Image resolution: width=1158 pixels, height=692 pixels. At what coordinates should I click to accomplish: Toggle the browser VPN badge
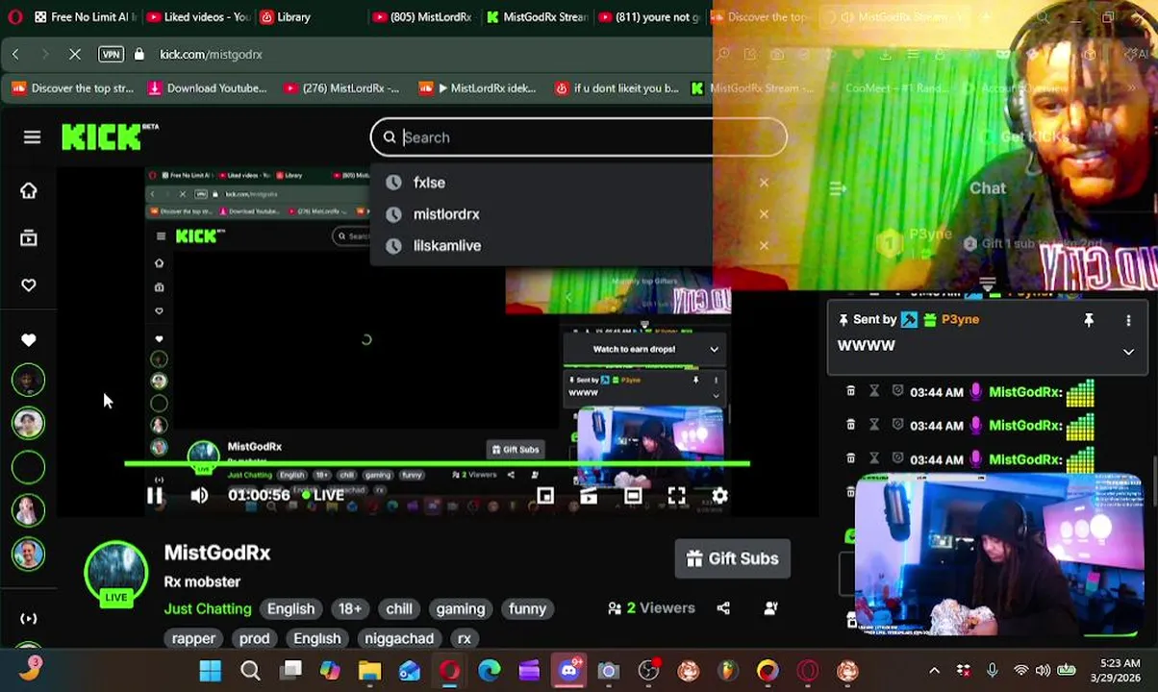click(111, 55)
